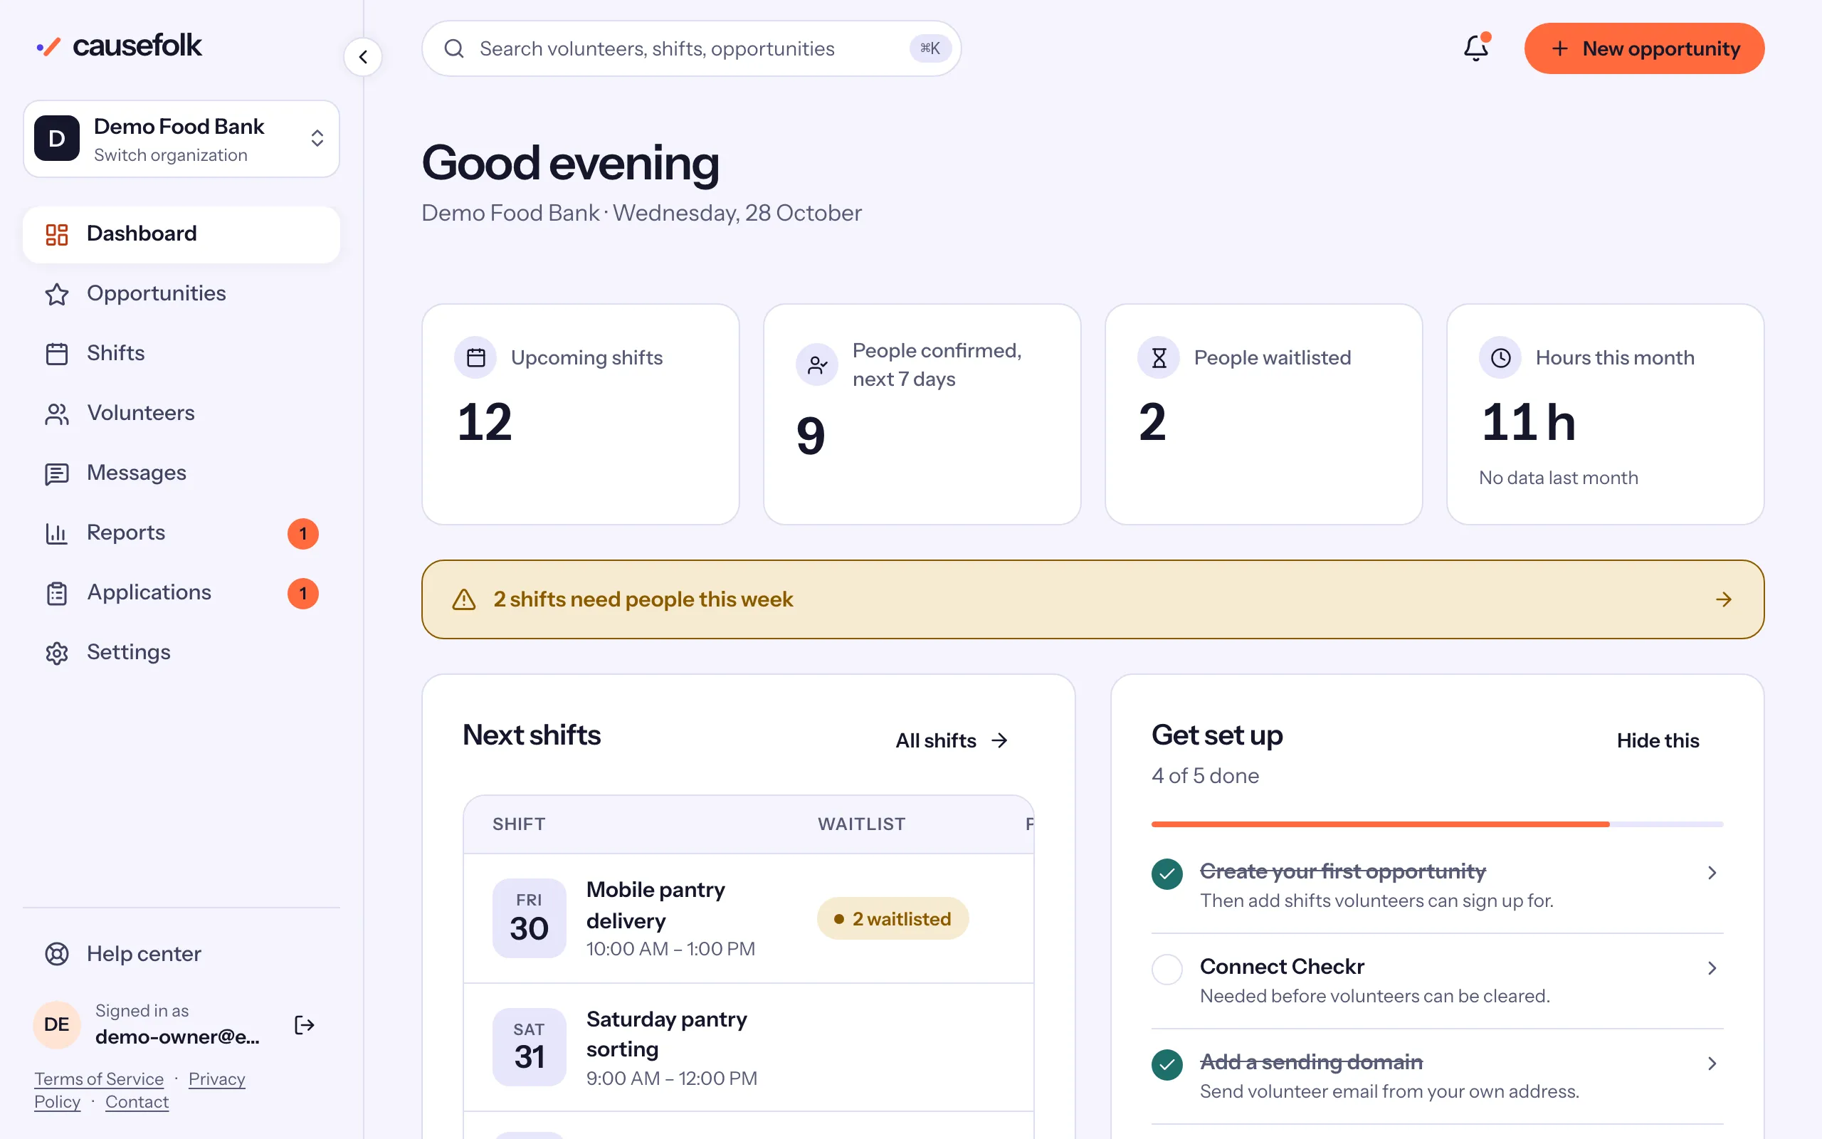
Task: Expand Create your first opportunity chevron
Action: point(1712,872)
